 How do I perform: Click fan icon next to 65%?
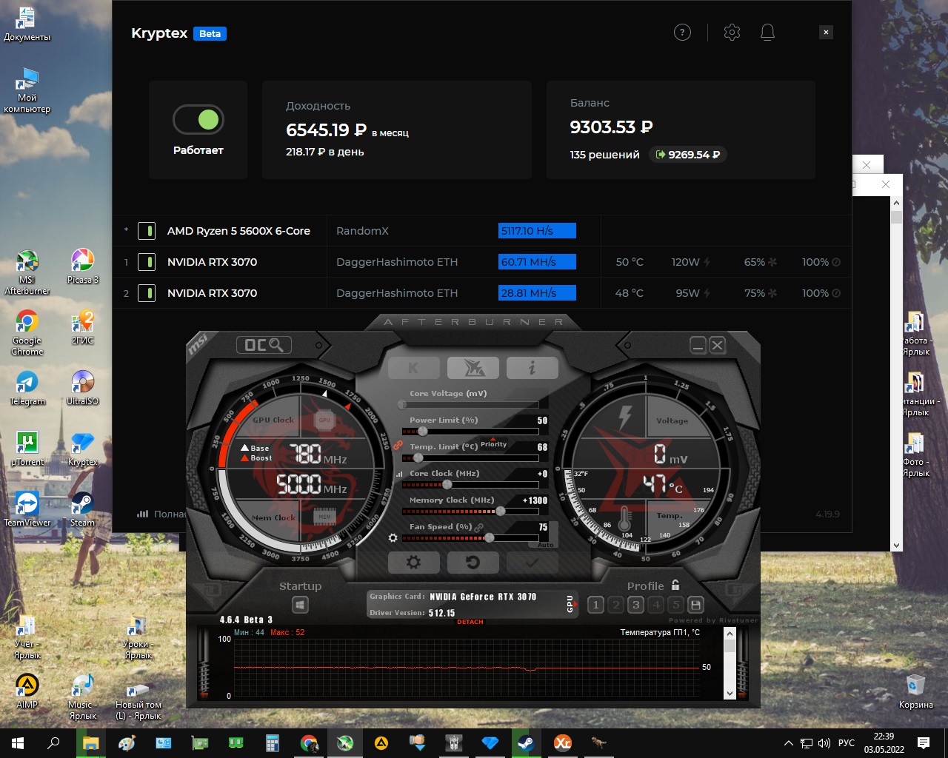(x=772, y=262)
